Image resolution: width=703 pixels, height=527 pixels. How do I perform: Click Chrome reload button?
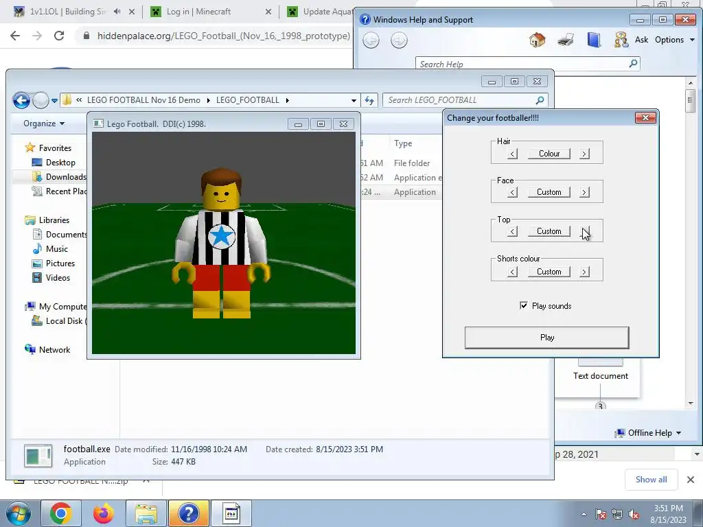59,36
